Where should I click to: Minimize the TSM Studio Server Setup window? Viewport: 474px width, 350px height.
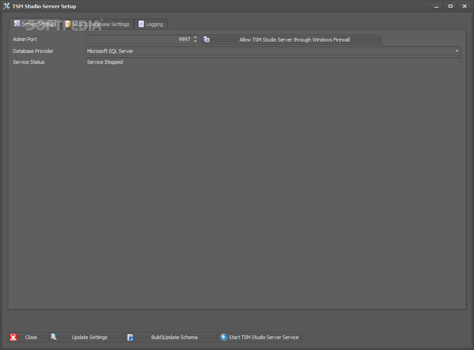tap(436, 6)
